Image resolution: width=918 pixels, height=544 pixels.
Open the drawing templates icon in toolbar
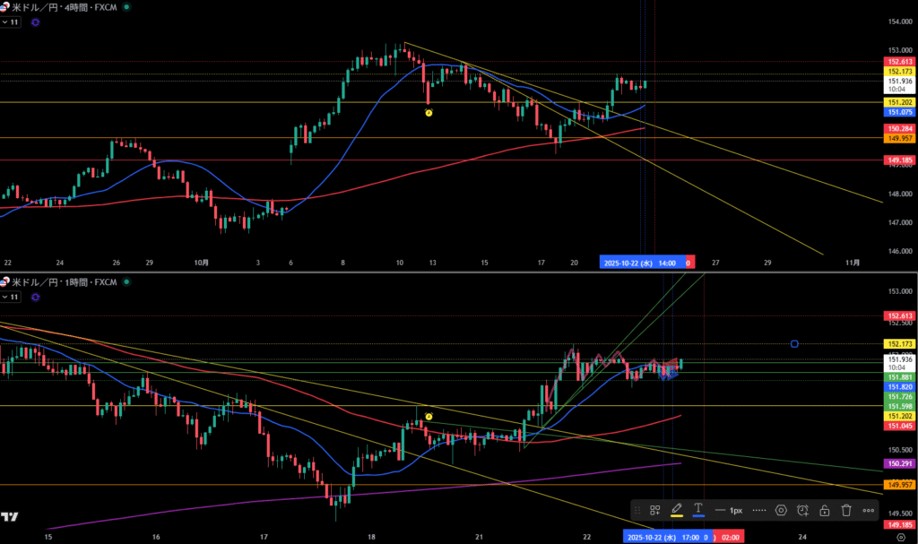[x=655, y=510]
